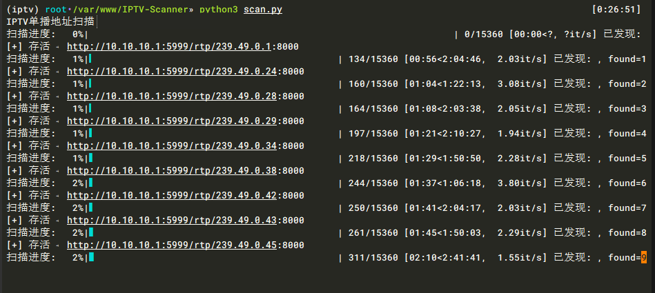Click the 311/15360 progress counter

pos(374,257)
